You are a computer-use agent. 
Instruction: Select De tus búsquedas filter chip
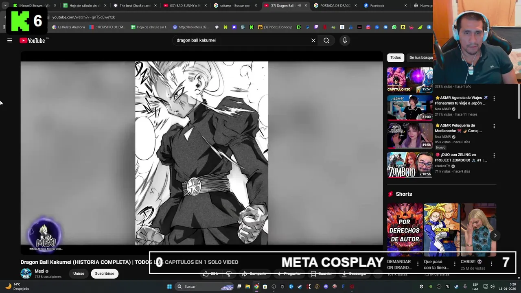[420, 57]
